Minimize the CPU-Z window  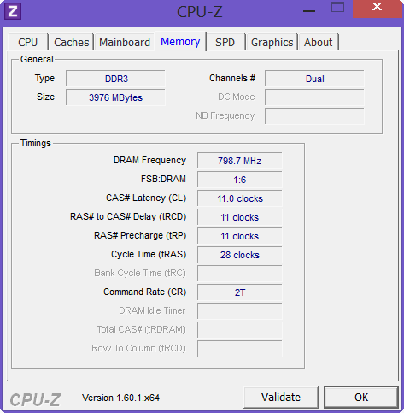309,11
